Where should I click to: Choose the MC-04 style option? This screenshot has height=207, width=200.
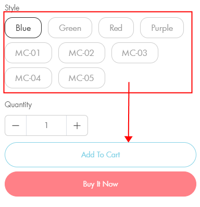pyautogui.click(x=28, y=78)
